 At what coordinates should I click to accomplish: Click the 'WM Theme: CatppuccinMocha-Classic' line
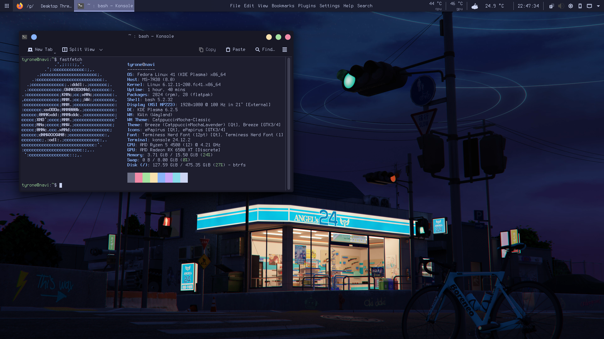coord(169,120)
